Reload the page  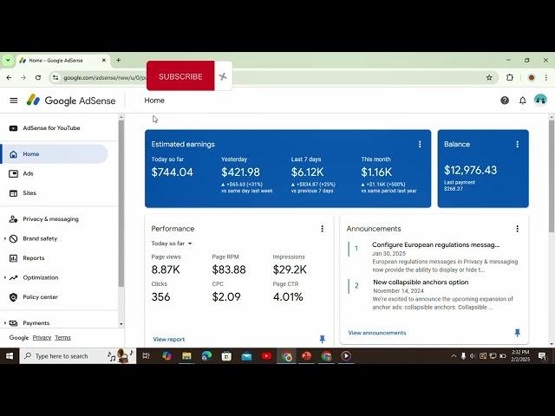click(38, 77)
